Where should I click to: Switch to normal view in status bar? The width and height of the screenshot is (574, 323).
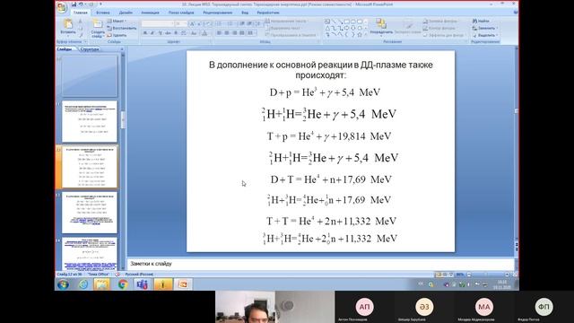(x=439, y=275)
